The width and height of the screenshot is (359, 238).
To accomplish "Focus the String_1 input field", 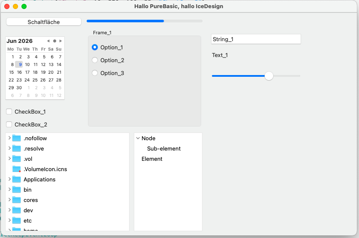I will [256, 39].
